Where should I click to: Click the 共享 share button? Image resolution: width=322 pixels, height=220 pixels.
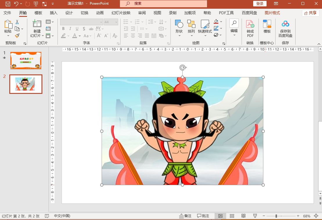(310, 13)
